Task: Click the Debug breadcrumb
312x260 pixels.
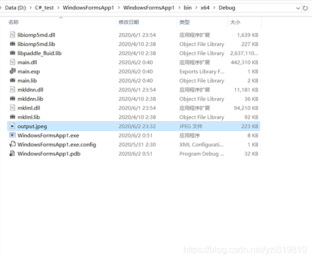Action: tap(227, 8)
